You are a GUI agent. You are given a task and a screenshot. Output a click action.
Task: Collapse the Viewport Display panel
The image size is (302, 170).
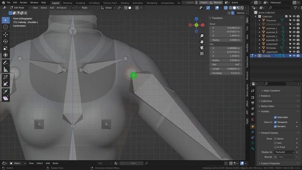pos(269,133)
